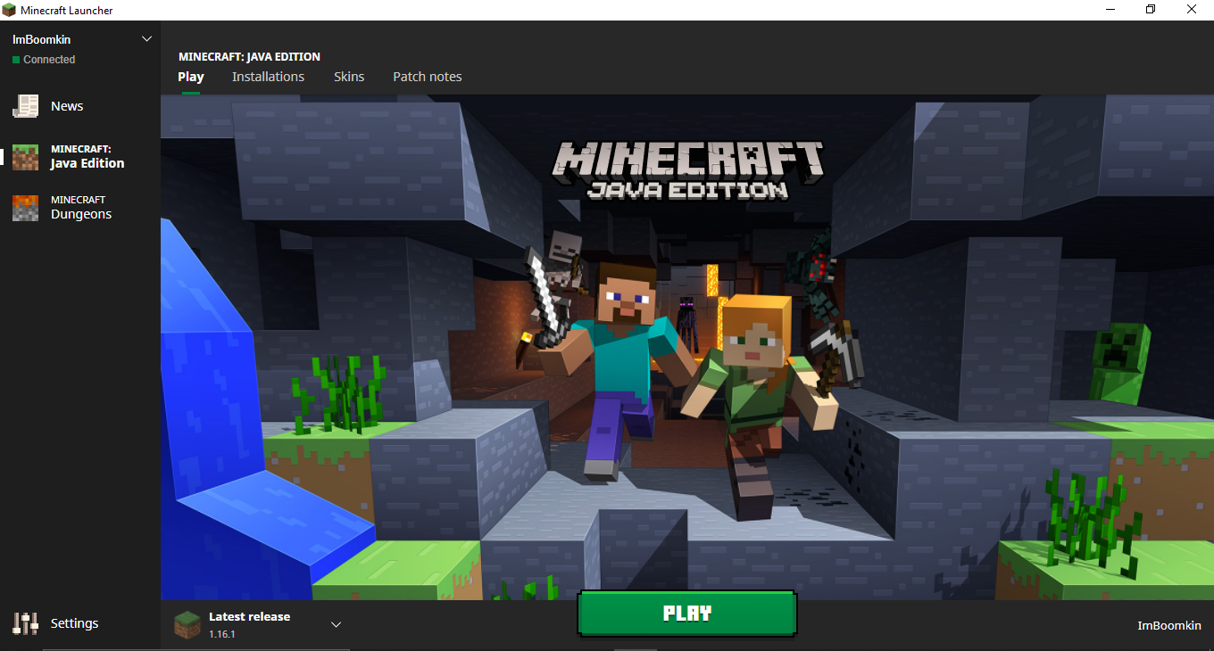Select the Java Edition grass block icon in sidebar
This screenshot has height=651, width=1214.
pos(25,157)
